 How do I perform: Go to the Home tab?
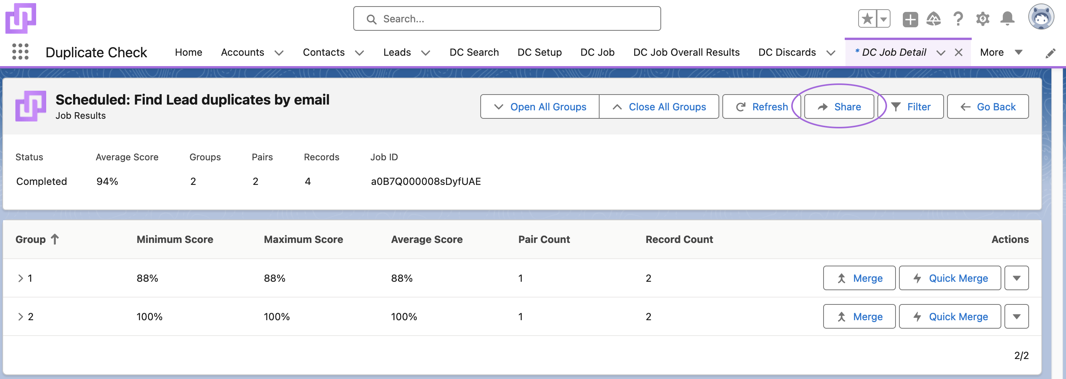click(188, 53)
